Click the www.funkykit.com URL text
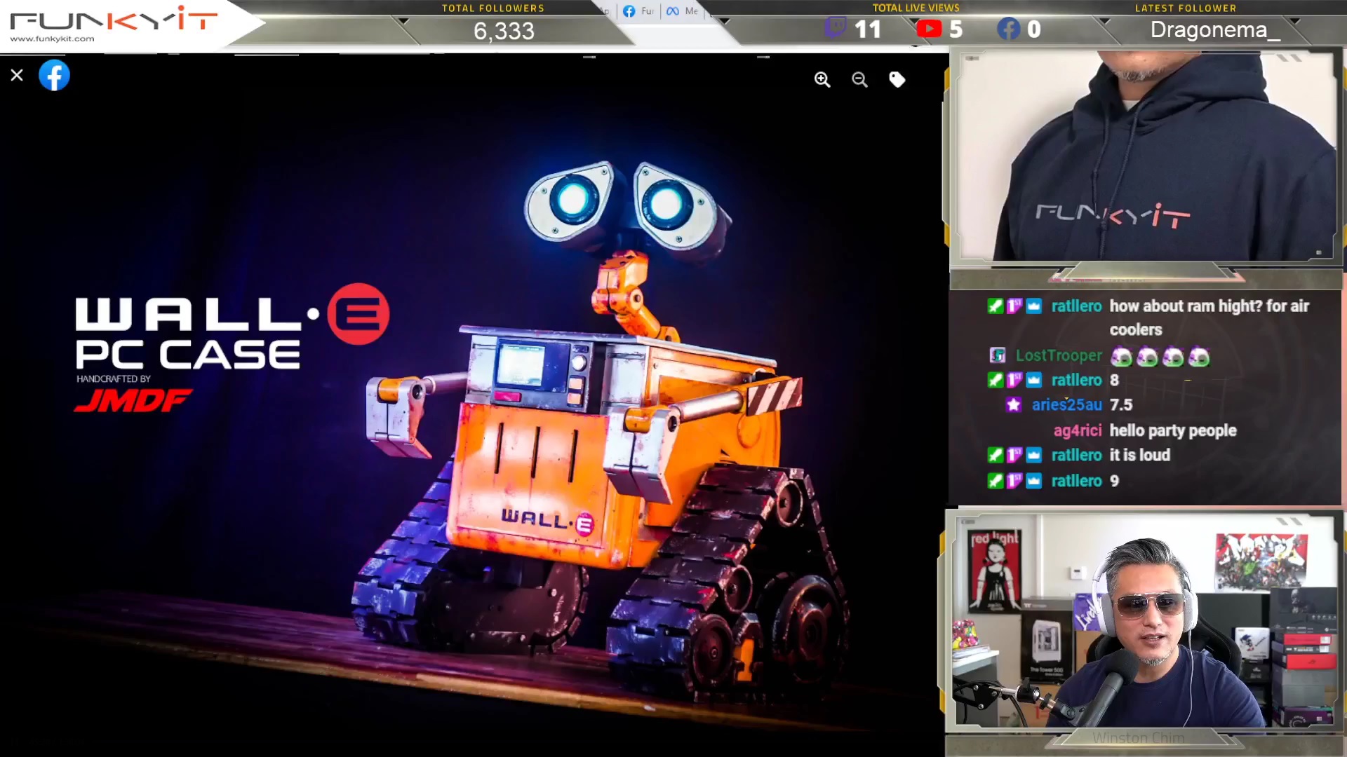The height and width of the screenshot is (757, 1347). coord(52,39)
